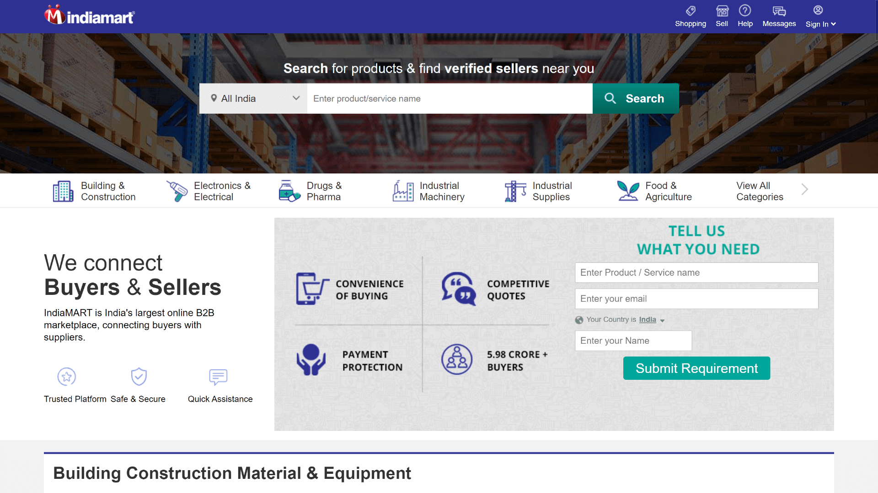Open the Help question mark icon

[x=745, y=10]
